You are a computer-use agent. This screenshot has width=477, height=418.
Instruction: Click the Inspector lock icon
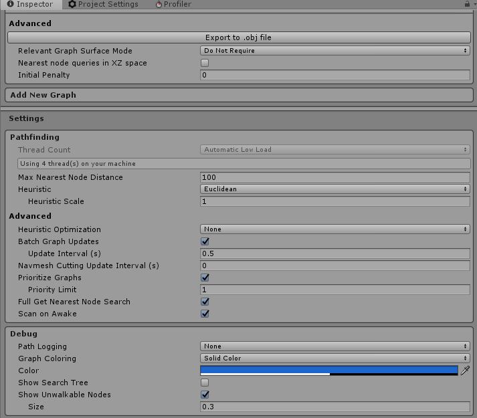pos(467,4)
